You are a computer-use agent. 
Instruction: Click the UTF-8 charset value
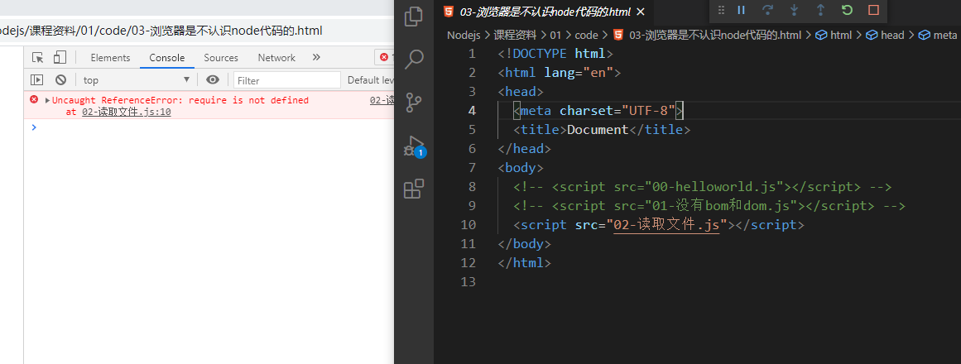tap(648, 111)
